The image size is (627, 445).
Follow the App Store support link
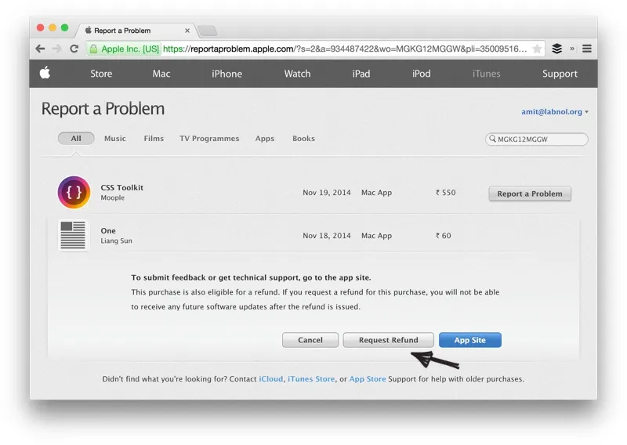tap(368, 378)
